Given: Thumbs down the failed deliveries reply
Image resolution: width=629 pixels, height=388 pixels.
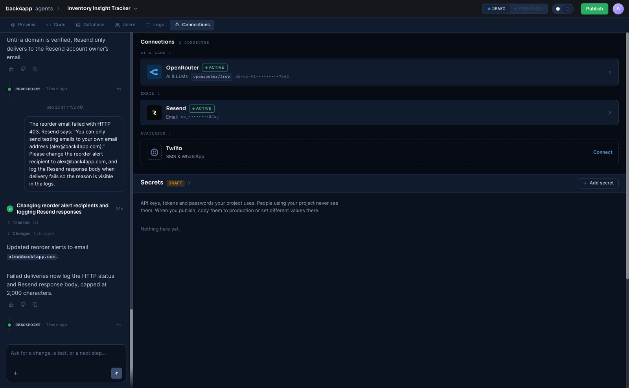Looking at the screenshot, I should click(x=23, y=305).
